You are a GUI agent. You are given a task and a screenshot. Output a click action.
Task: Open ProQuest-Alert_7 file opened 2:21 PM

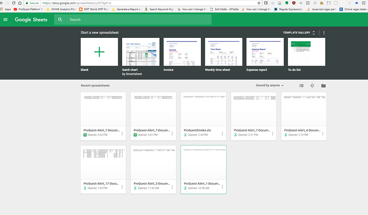click(253, 116)
